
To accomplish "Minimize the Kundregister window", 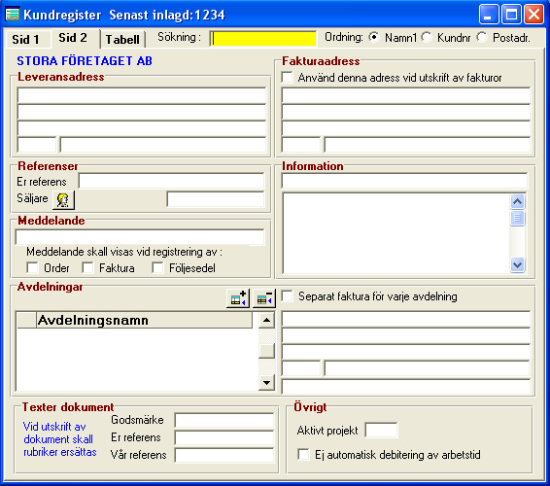I will (x=488, y=15).
